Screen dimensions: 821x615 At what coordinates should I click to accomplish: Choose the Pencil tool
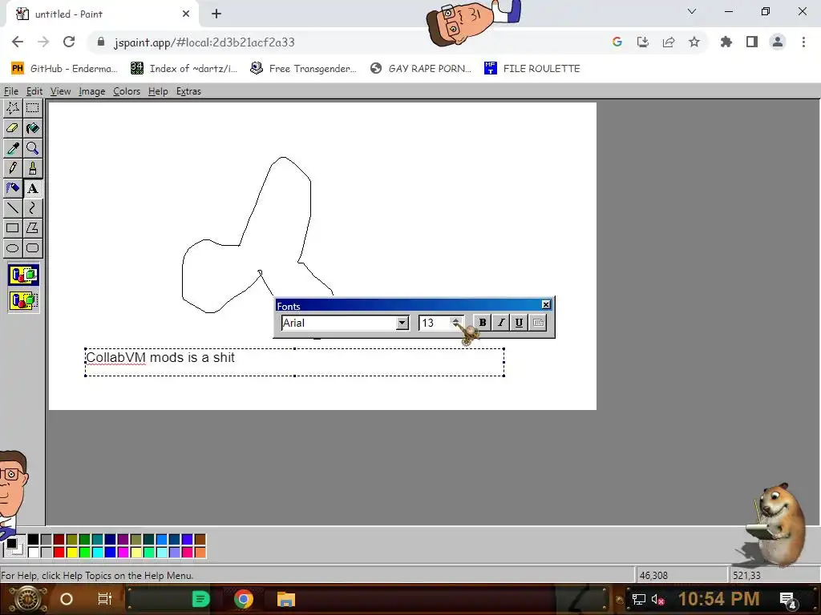[13, 168]
